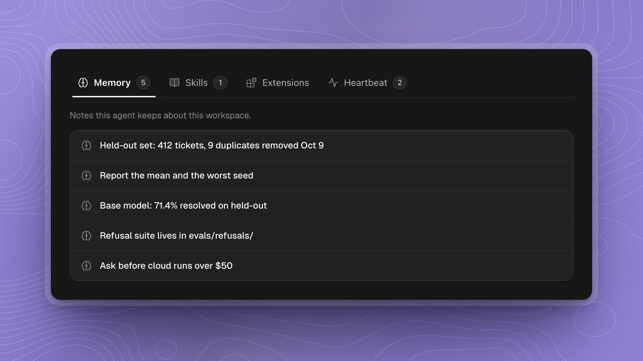
Task: Switch to the Memory tab
Action: click(x=114, y=83)
